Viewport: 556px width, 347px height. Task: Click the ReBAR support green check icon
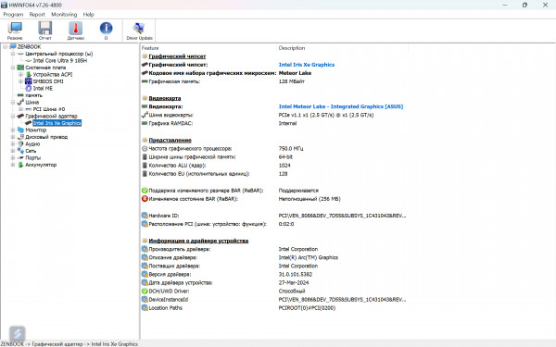(145, 191)
